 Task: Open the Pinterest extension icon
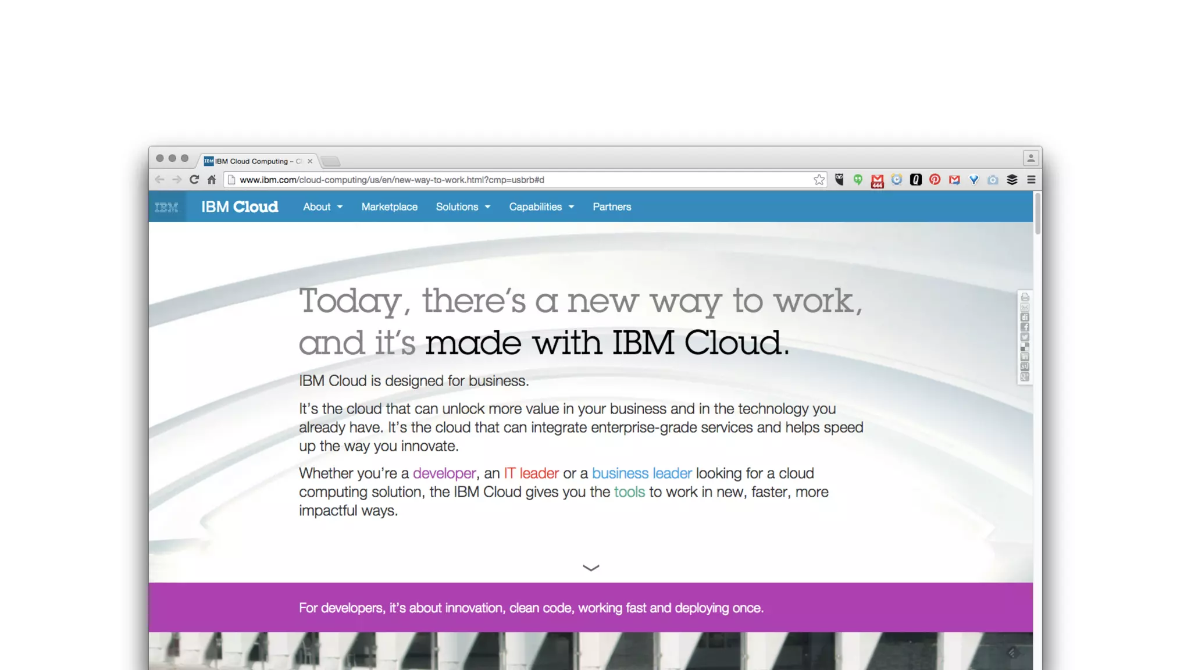click(x=935, y=180)
